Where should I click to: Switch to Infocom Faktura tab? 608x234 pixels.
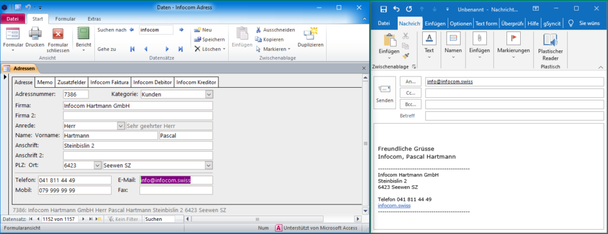pos(109,82)
